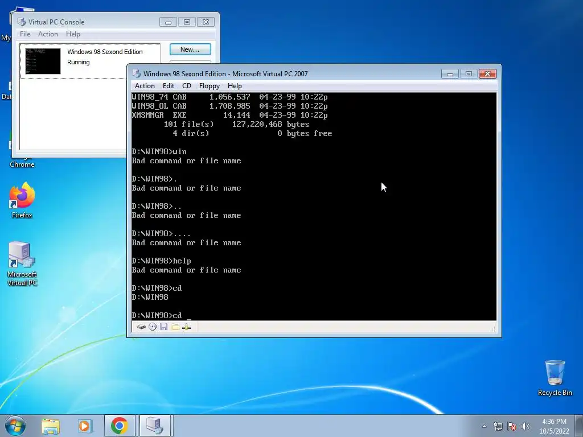Click the volume speaker tray icon
Screen dimensions: 583x437
(x=525, y=426)
